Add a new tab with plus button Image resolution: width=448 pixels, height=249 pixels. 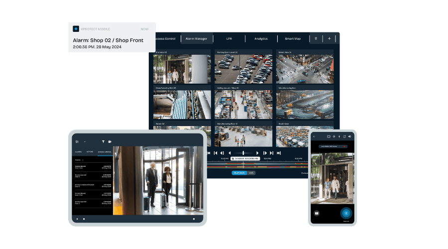329,38
